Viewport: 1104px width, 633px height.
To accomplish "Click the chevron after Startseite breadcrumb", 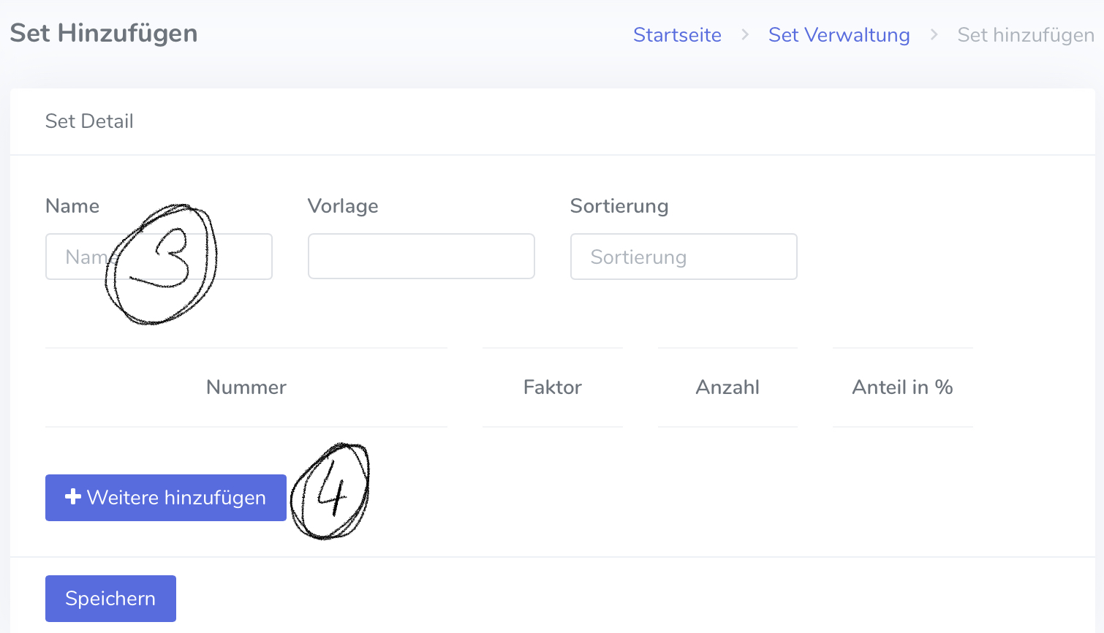I will click(745, 34).
